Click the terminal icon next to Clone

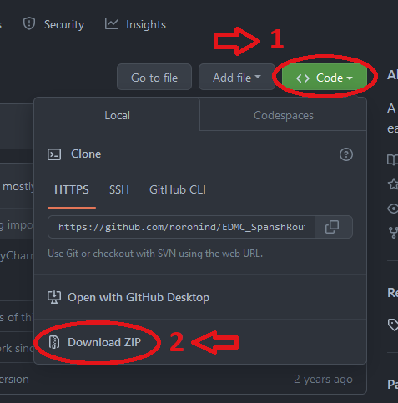(54, 154)
